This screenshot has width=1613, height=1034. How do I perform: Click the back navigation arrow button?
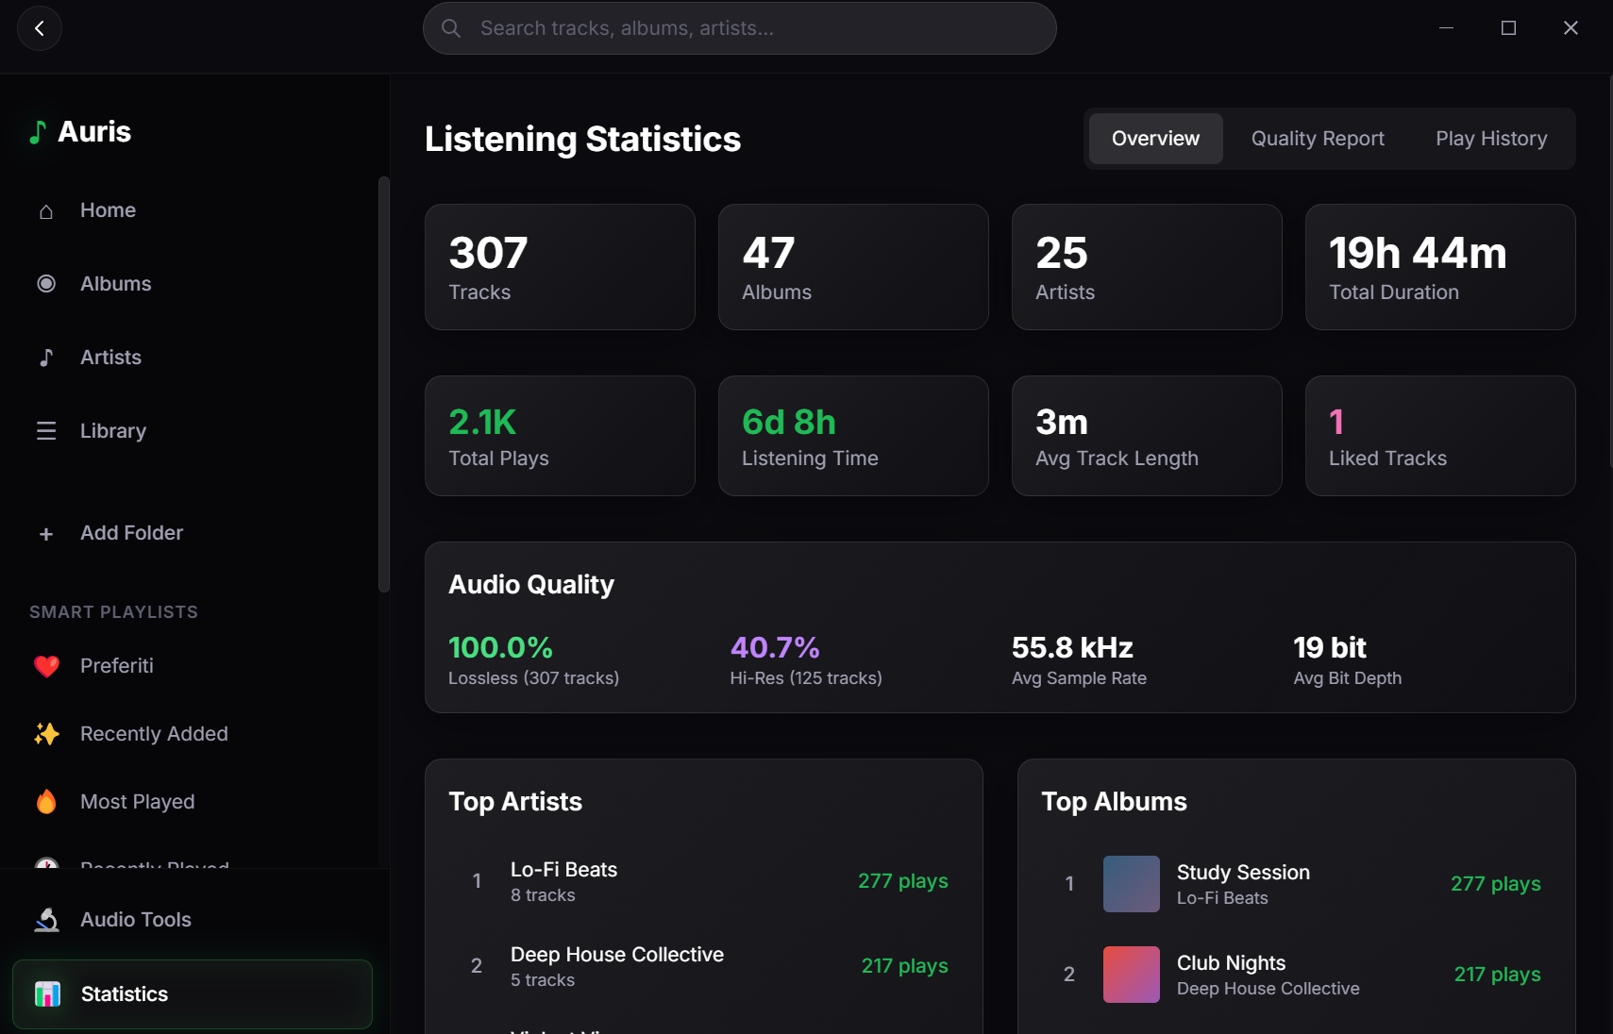pyautogui.click(x=40, y=27)
